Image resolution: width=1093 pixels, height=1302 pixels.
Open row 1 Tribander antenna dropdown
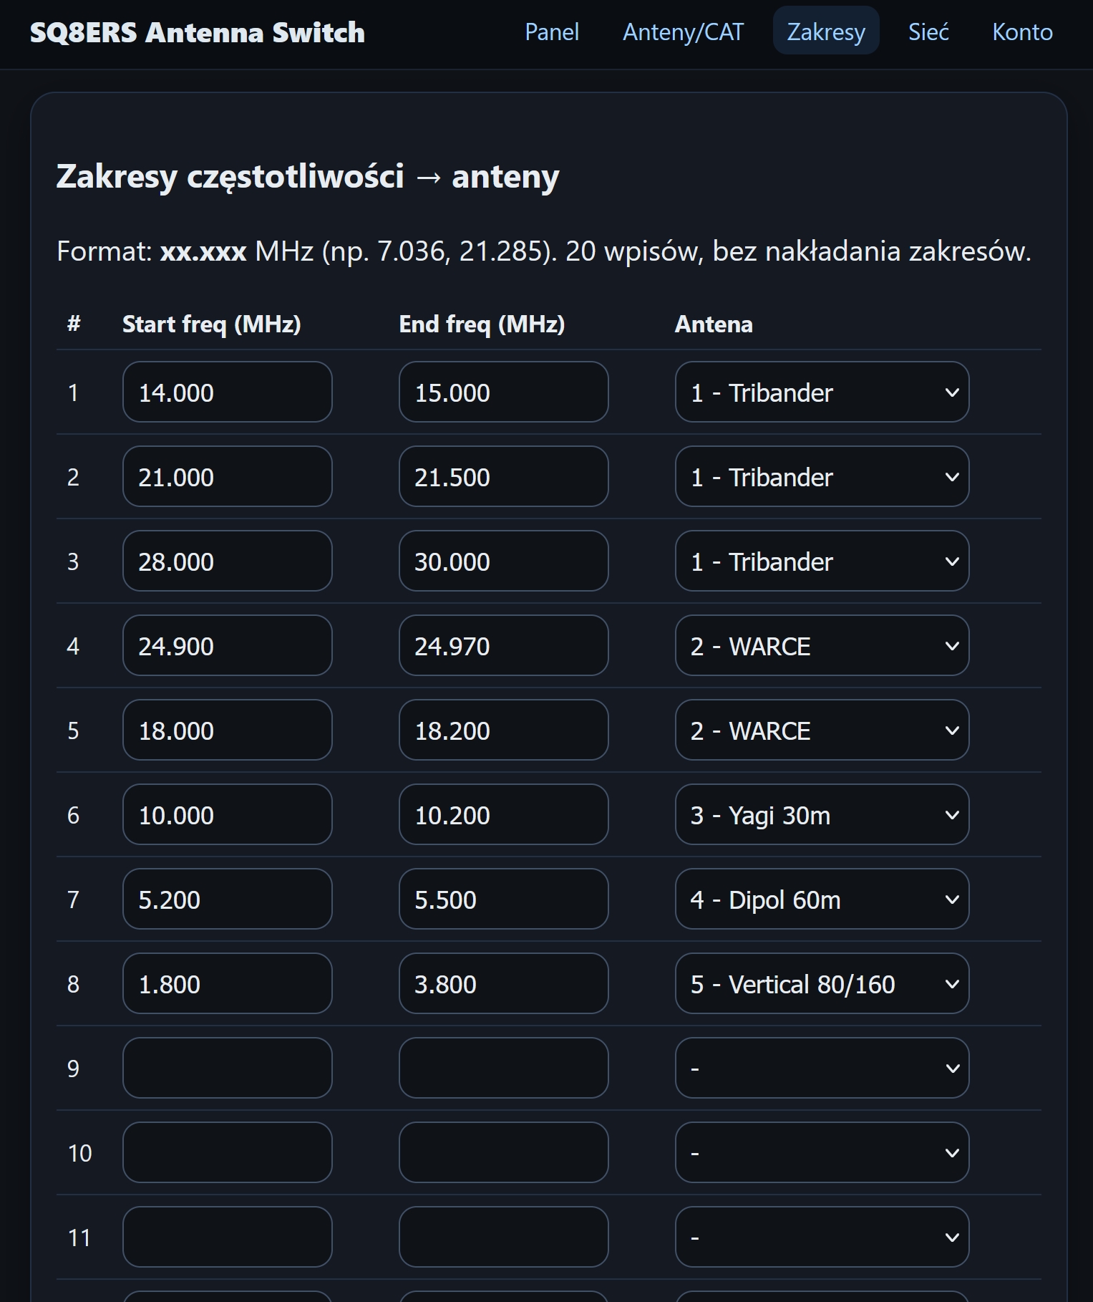821,392
